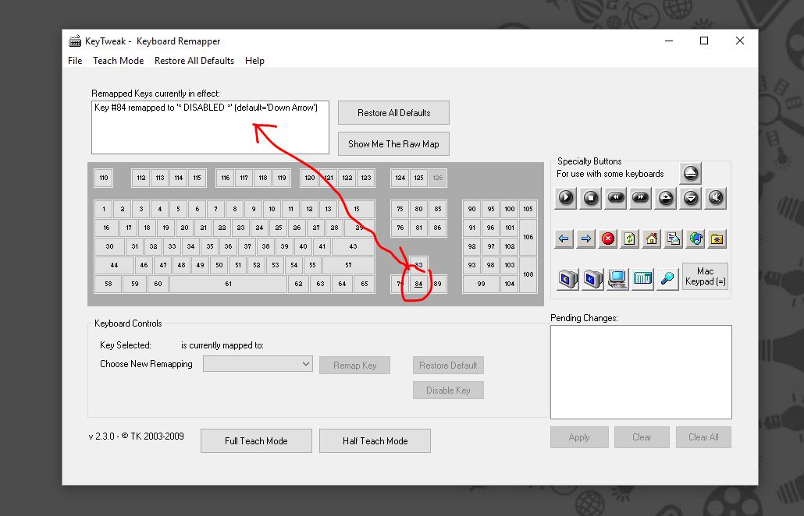Start Half Teach Mode
Image resolution: width=804 pixels, height=516 pixels.
pos(375,440)
